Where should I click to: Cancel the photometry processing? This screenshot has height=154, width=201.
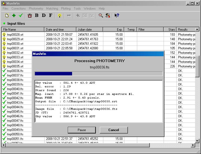click(114, 130)
